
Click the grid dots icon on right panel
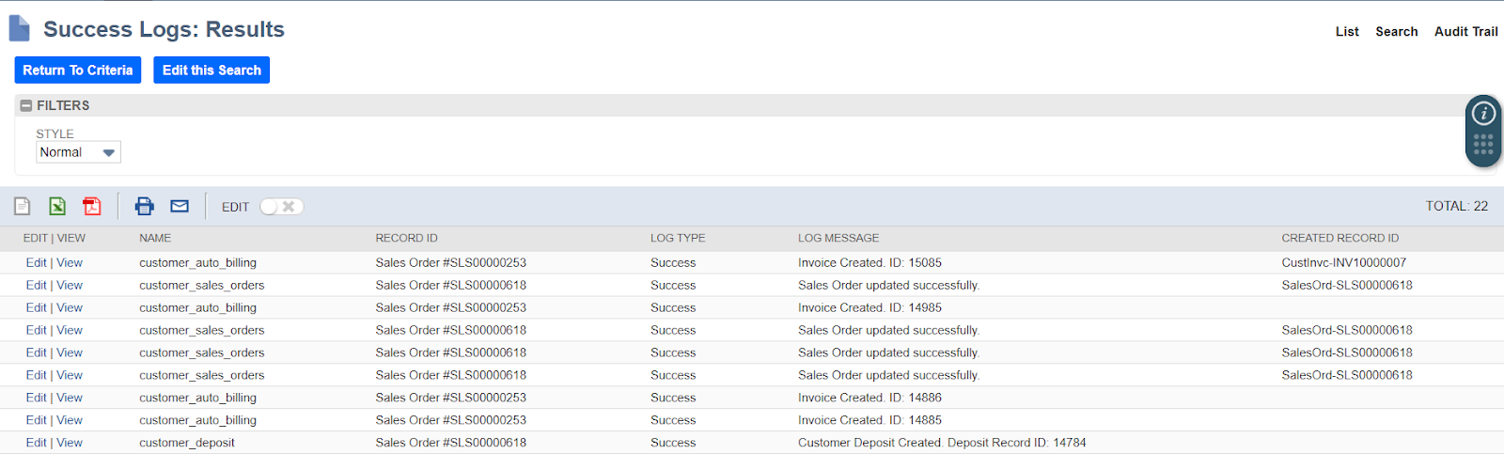[x=1483, y=145]
